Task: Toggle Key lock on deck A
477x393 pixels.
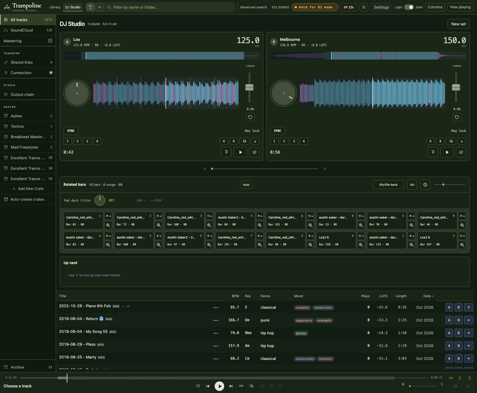Action: click(x=252, y=131)
